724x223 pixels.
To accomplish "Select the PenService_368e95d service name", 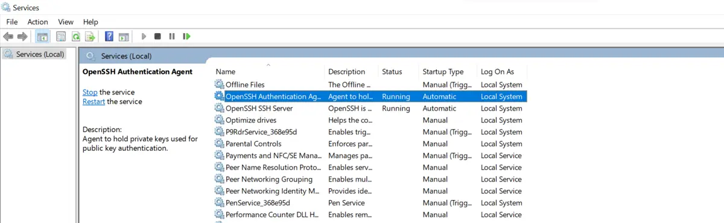I will pos(258,203).
